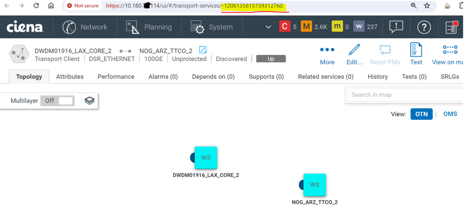This screenshot has width=467, height=224.
Task: Open Warning alarms W badge
Action: [359, 27]
